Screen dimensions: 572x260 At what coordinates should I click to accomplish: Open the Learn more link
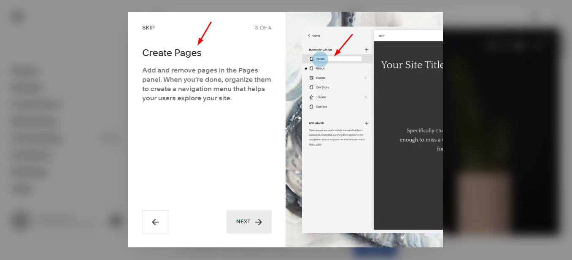[x=315, y=144]
